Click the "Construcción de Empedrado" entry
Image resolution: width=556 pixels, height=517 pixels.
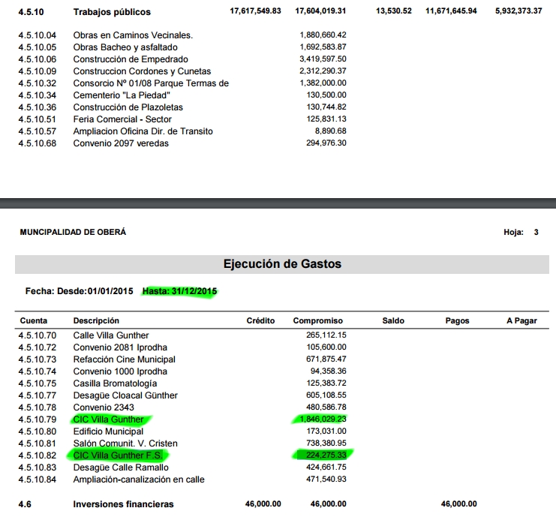(131, 59)
